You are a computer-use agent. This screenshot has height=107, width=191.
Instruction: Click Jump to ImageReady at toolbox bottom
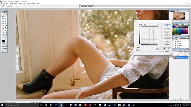[x=4, y=51]
